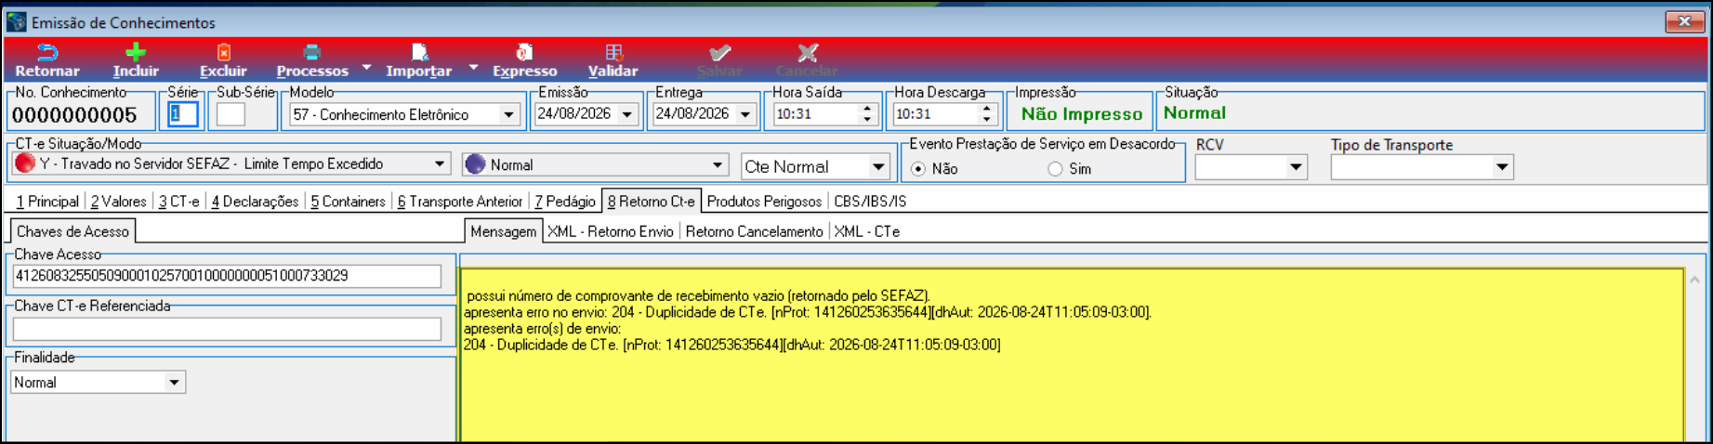Open the Entrega date picker dropdown
Viewport: 1713px width, 444px height.
(x=745, y=114)
